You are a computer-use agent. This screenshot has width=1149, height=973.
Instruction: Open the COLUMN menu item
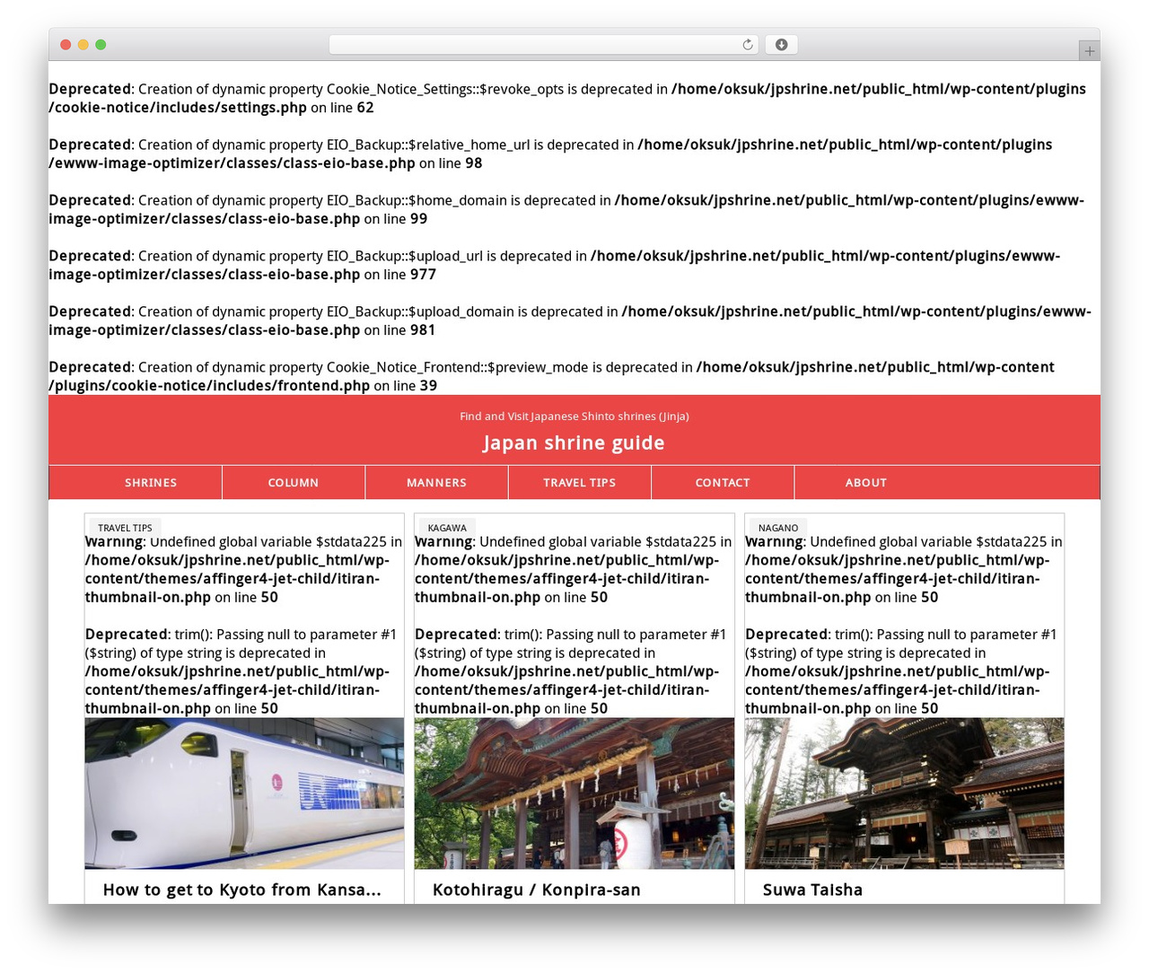point(294,482)
